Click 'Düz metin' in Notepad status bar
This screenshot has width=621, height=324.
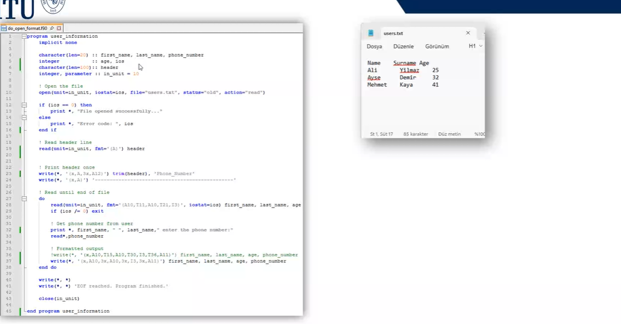click(449, 134)
